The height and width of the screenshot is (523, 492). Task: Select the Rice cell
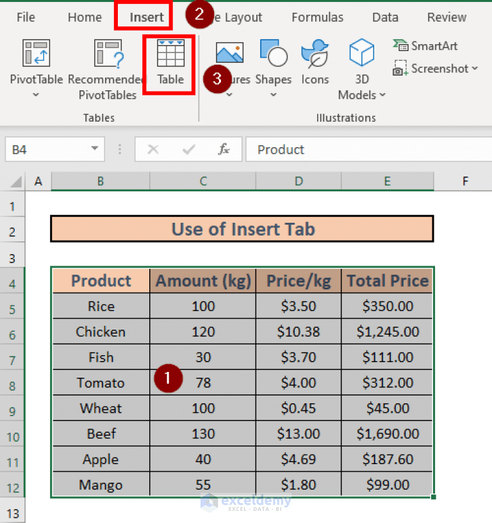[x=101, y=306]
